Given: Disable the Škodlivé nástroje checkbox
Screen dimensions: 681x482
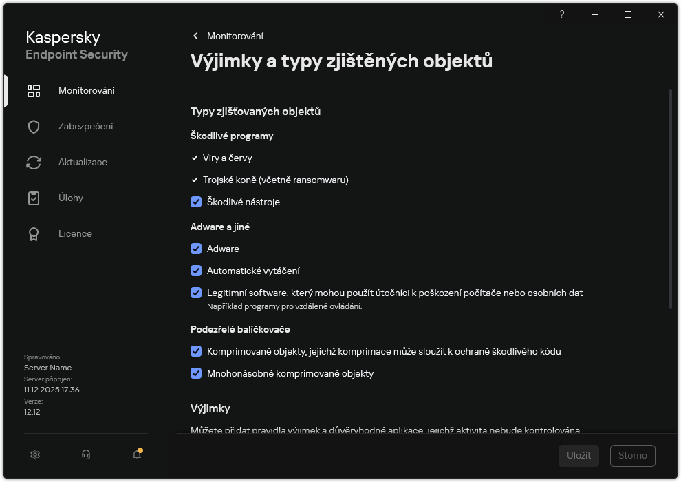Looking at the screenshot, I should click(x=196, y=202).
